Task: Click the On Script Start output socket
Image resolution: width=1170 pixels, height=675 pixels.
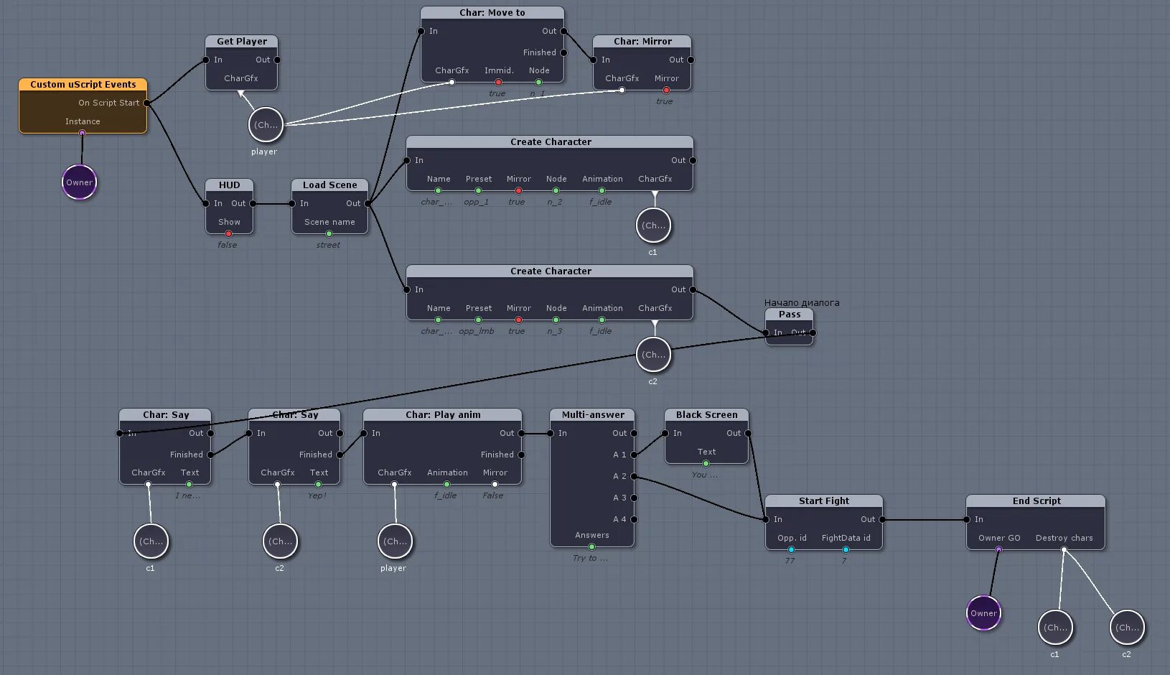Action: click(x=146, y=103)
